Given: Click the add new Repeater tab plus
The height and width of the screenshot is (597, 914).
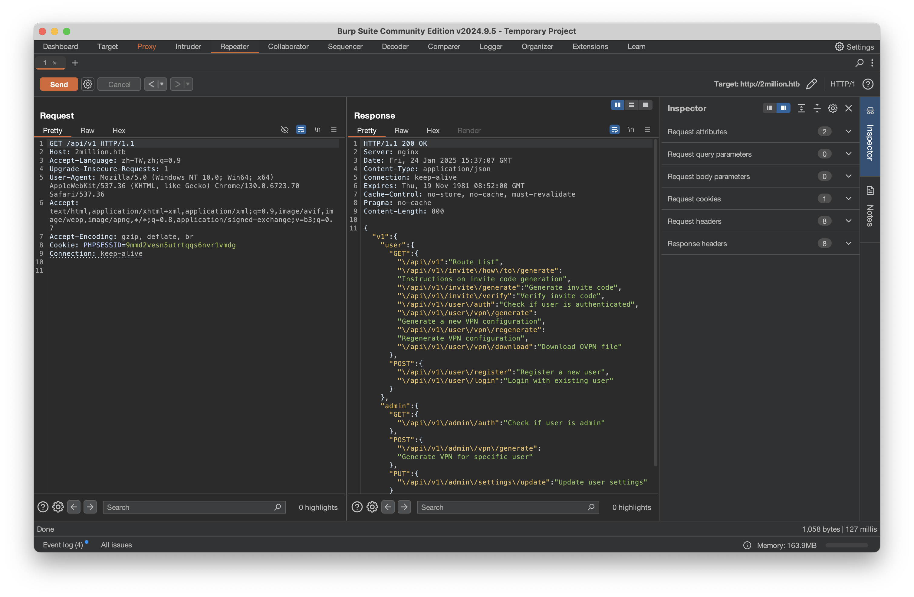Looking at the screenshot, I should (x=75, y=63).
